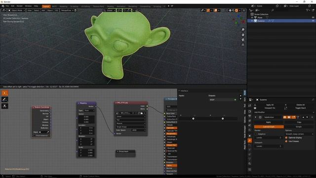
Task: Enable the Adaptive checkbox under Render
Action: pos(256,134)
